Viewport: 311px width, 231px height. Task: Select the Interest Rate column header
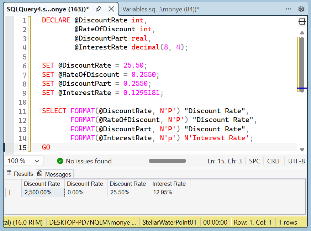(170, 184)
